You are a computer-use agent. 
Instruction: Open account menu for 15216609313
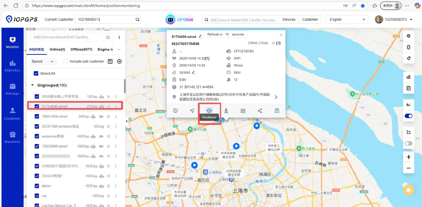394,19
